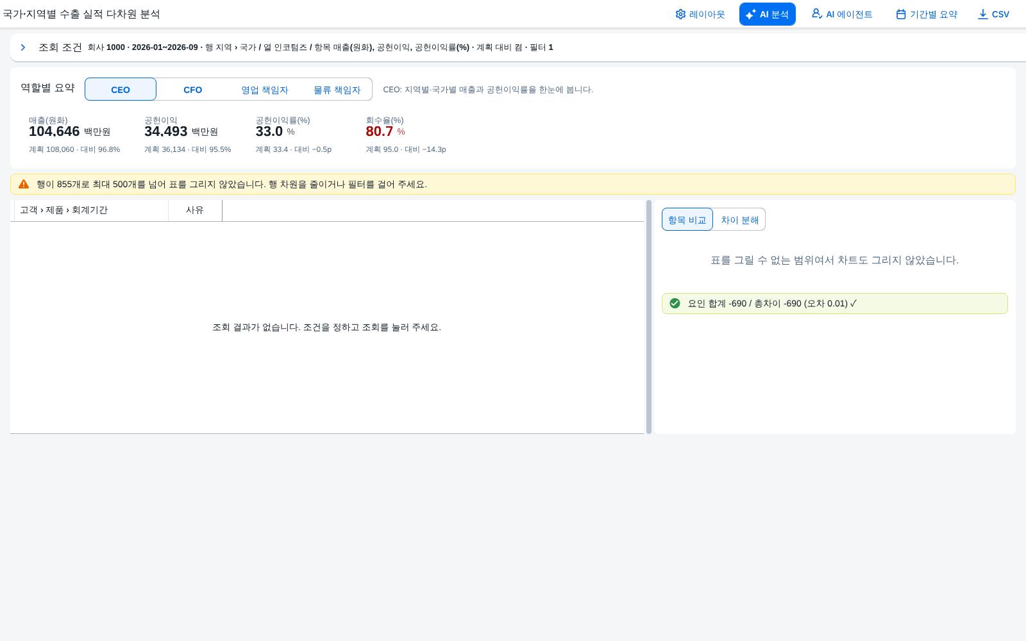Click the calendar icon beside 기간별 요약

(901, 14)
